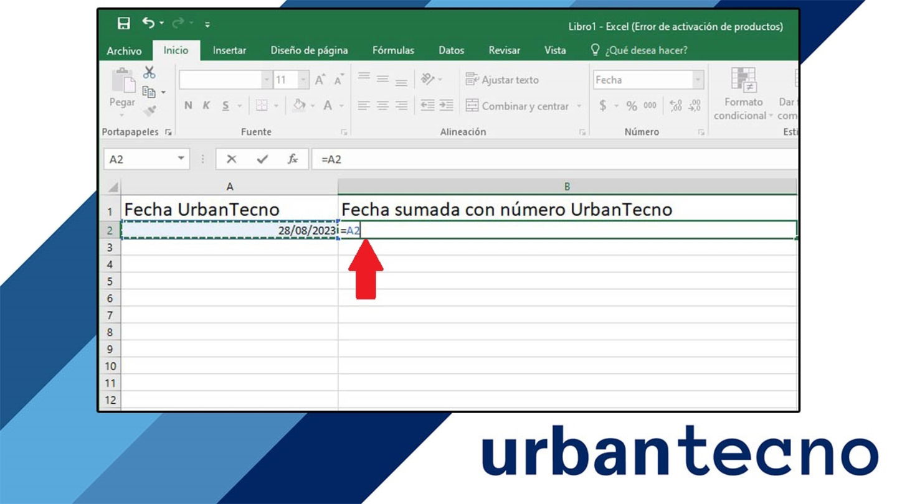Align cell text to the right

[402, 106]
